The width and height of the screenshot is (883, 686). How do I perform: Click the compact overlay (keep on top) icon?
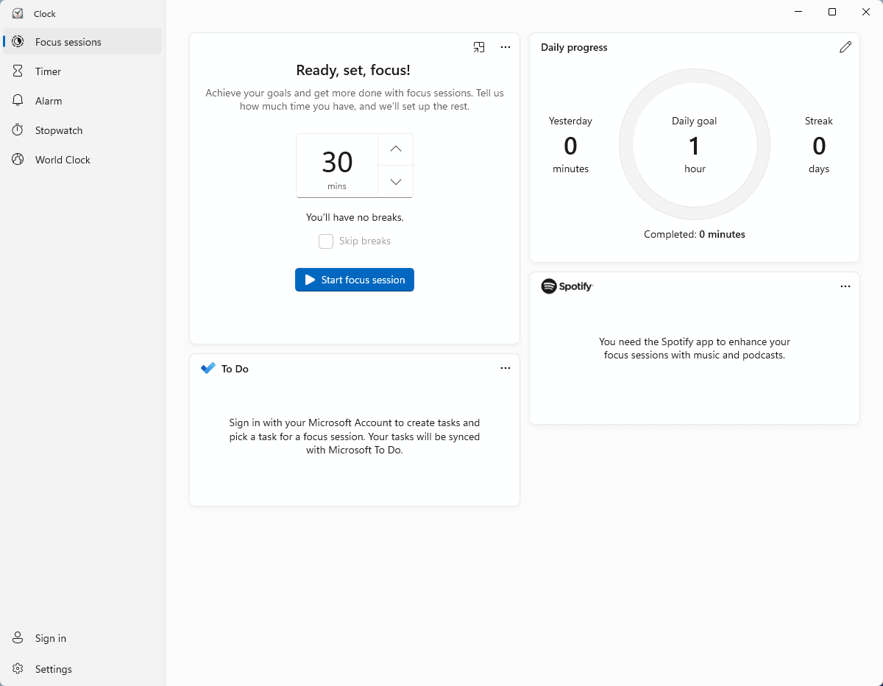point(479,47)
